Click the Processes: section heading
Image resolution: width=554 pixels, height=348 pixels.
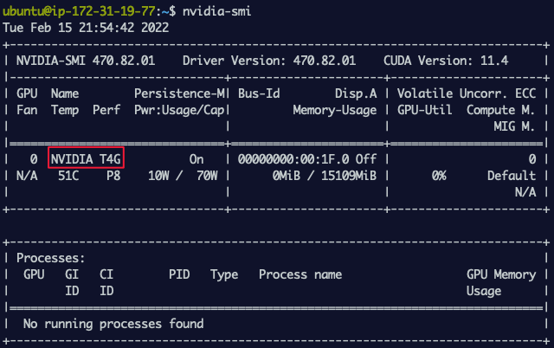[x=51, y=258]
